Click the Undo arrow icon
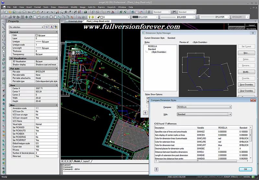The image size is (259, 180). click(48, 12)
